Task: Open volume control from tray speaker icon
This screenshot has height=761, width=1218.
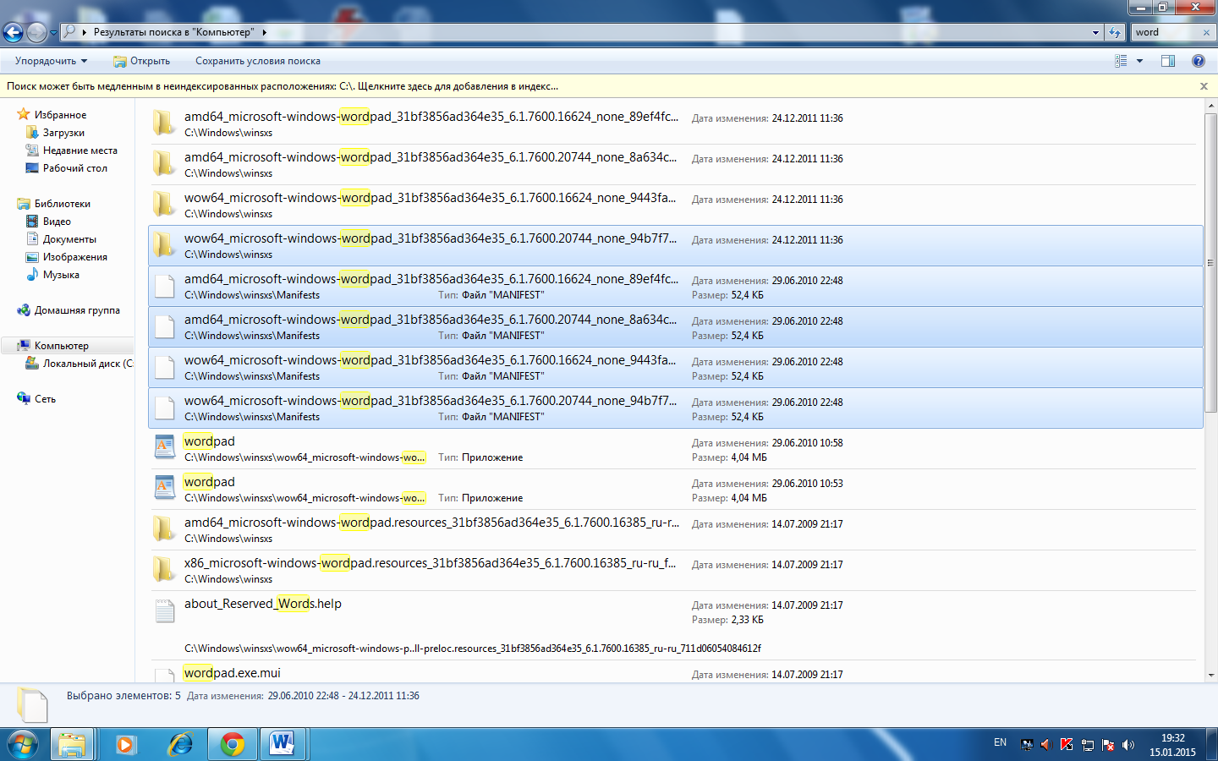Action: (1128, 745)
